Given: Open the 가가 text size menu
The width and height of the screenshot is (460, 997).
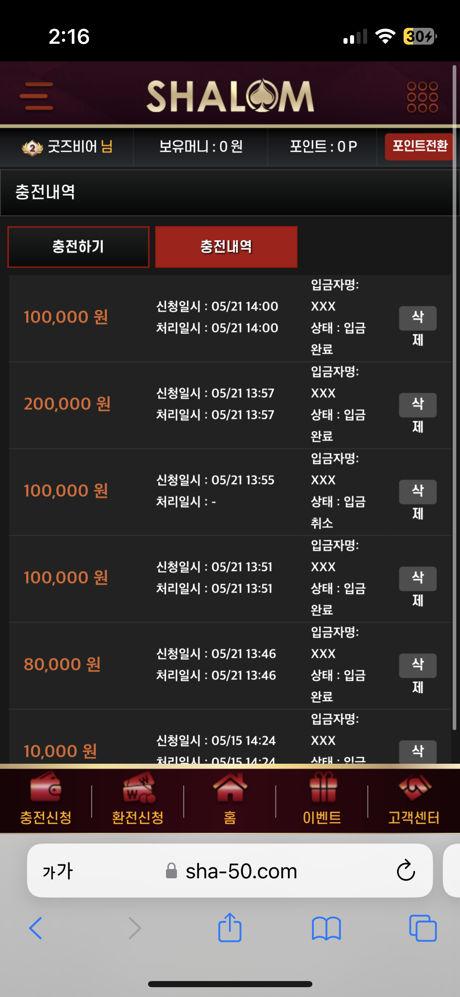Looking at the screenshot, I should pyautogui.click(x=58, y=871).
